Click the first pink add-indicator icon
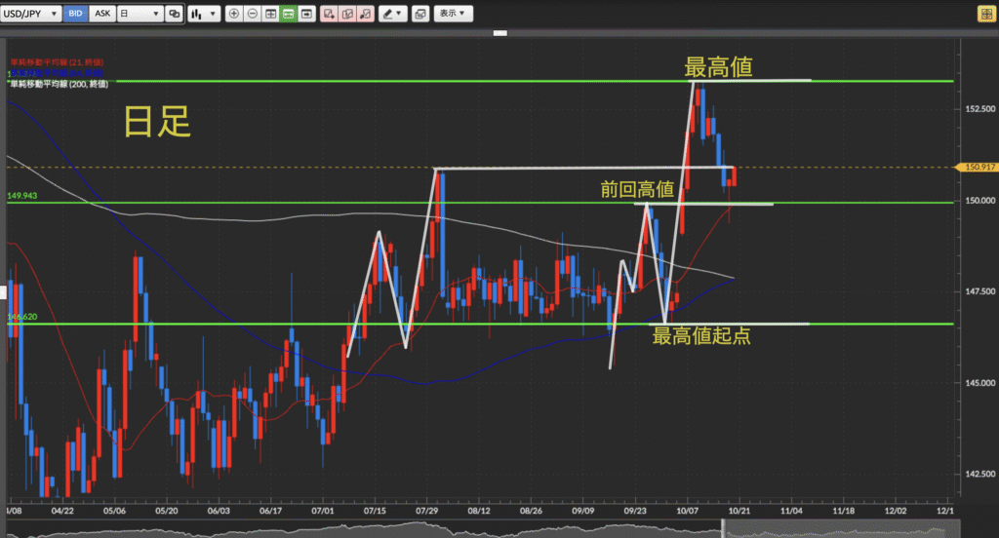999x538 pixels. [328, 15]
